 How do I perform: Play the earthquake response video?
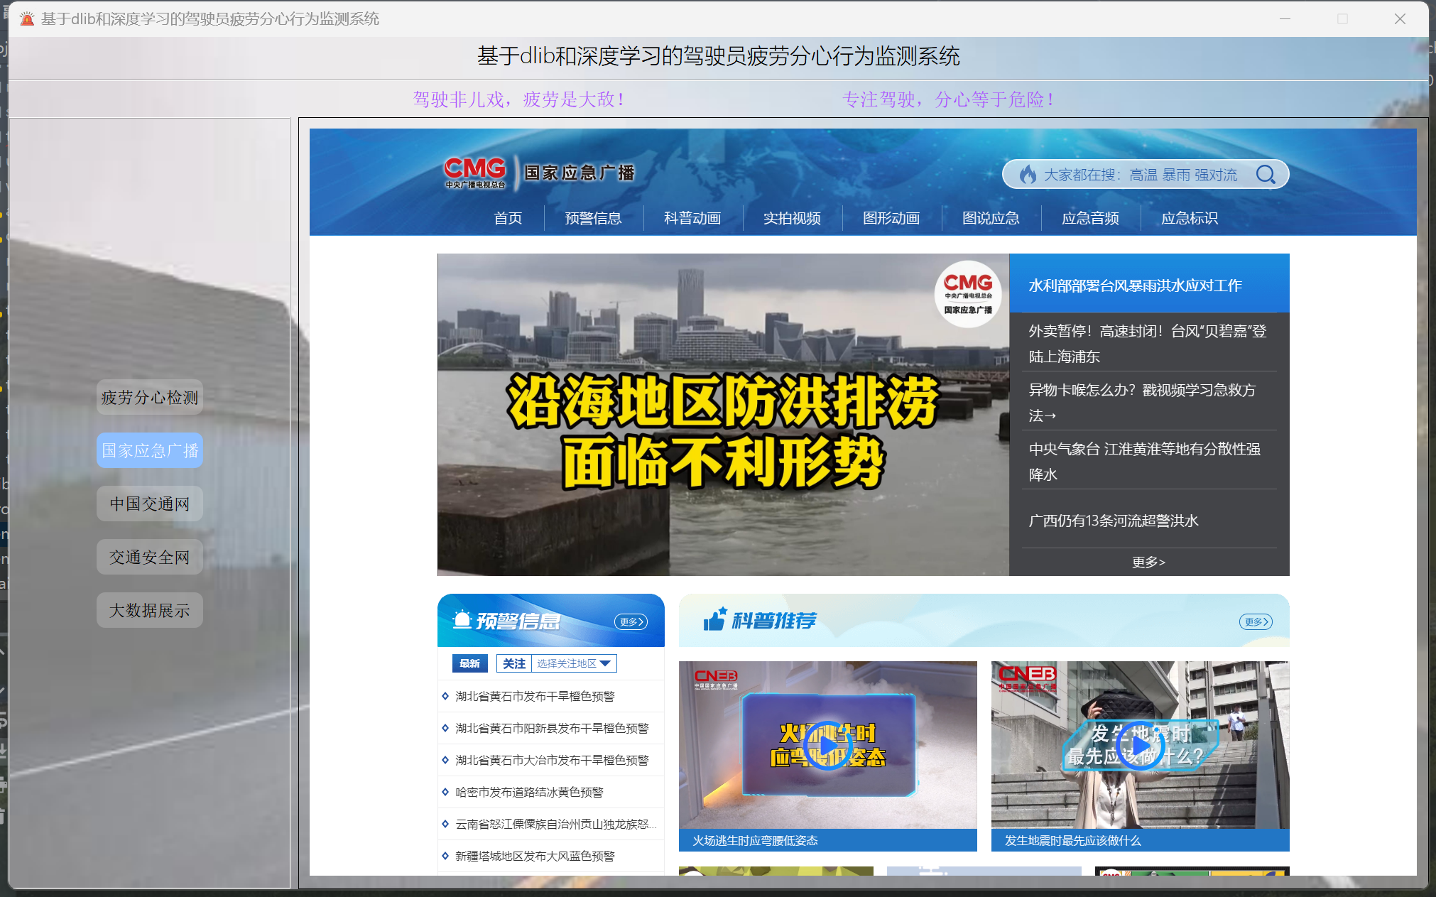click(x=1140, y=746)
